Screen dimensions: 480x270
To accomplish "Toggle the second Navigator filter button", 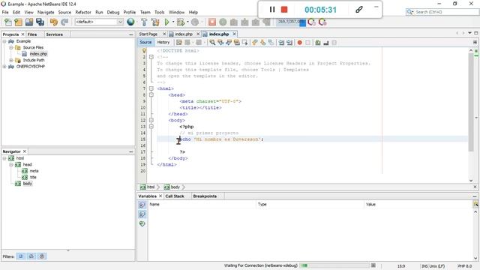I will point(31,256).
